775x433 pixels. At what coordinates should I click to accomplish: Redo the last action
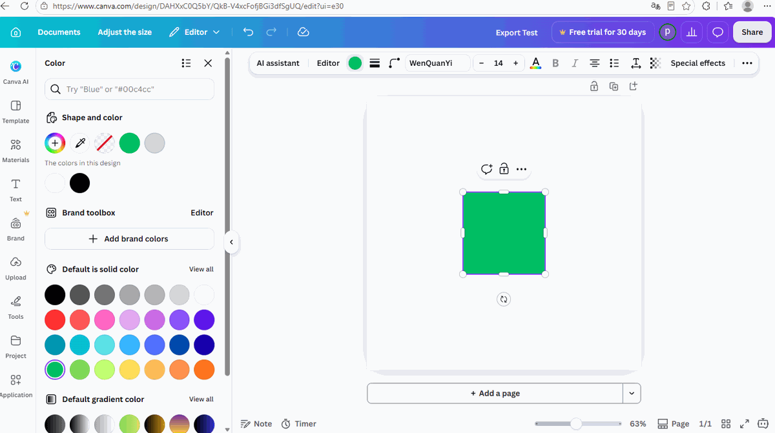coord(272,32)
